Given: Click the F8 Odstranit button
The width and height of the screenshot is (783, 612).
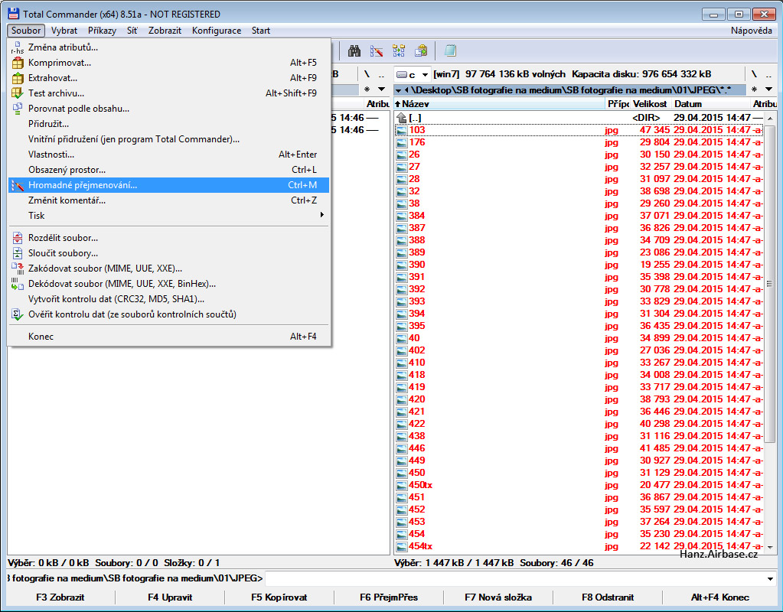Looking at the screenshot, I should pos(608,597).
